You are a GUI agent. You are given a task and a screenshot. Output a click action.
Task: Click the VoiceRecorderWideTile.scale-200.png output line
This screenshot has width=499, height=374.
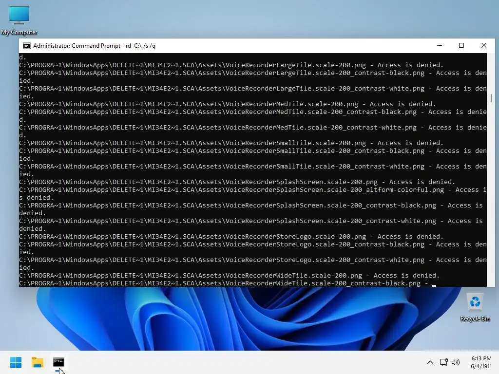229,276
